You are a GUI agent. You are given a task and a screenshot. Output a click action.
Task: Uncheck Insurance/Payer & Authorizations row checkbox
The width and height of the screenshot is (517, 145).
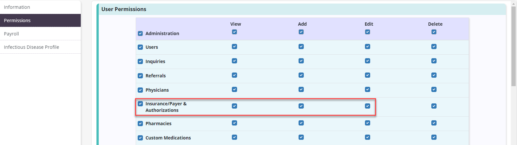point(140,104)
